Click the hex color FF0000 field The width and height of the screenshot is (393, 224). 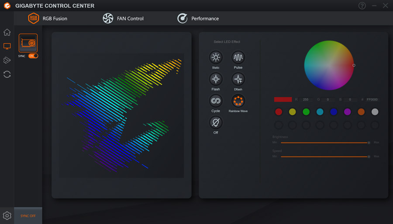(372, 99)
